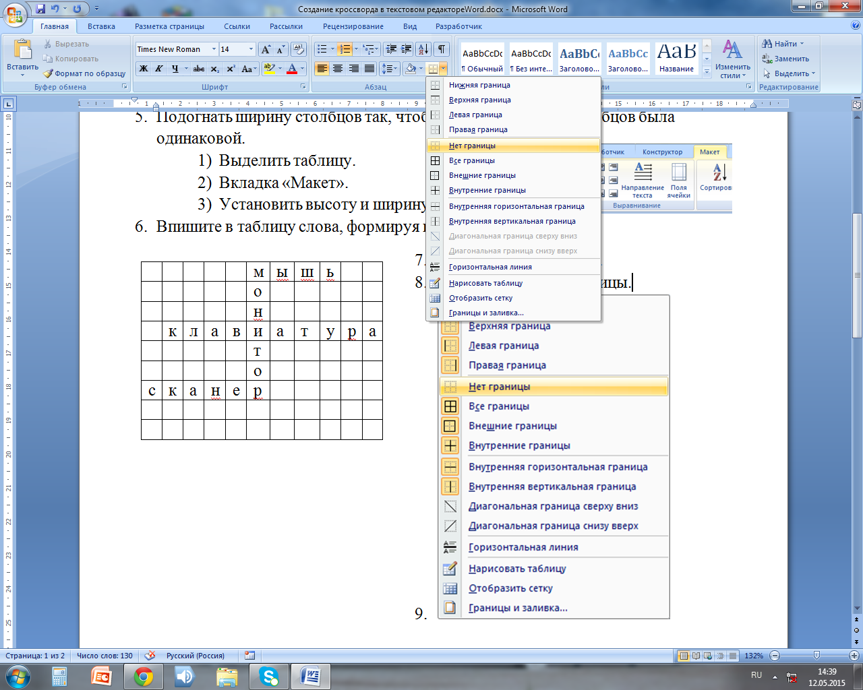Click Формат по образцу button
863x690 pixels.
(84, 73)
